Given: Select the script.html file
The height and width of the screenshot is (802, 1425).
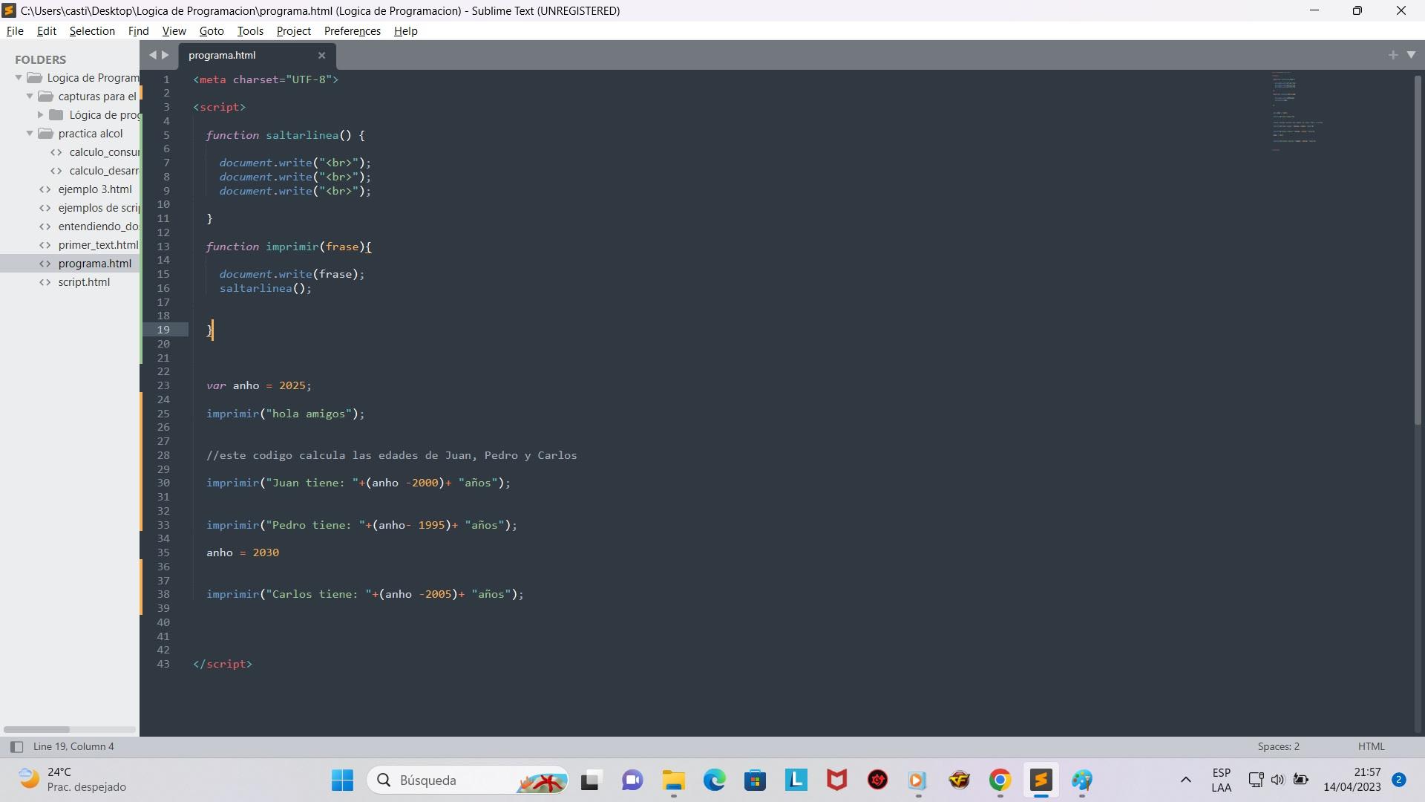Looking at the screenshot, I should click(84, 282).
